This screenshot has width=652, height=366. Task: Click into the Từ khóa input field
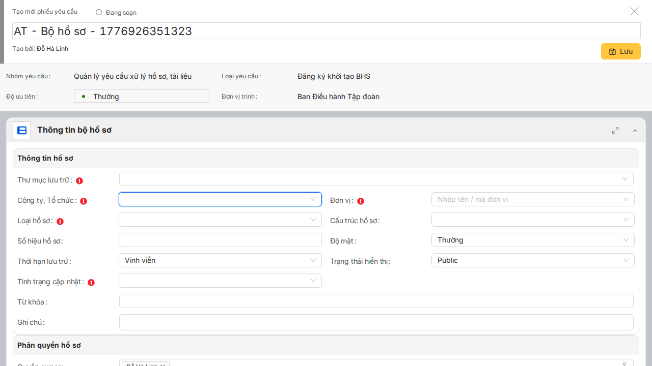tap(376, 301)
